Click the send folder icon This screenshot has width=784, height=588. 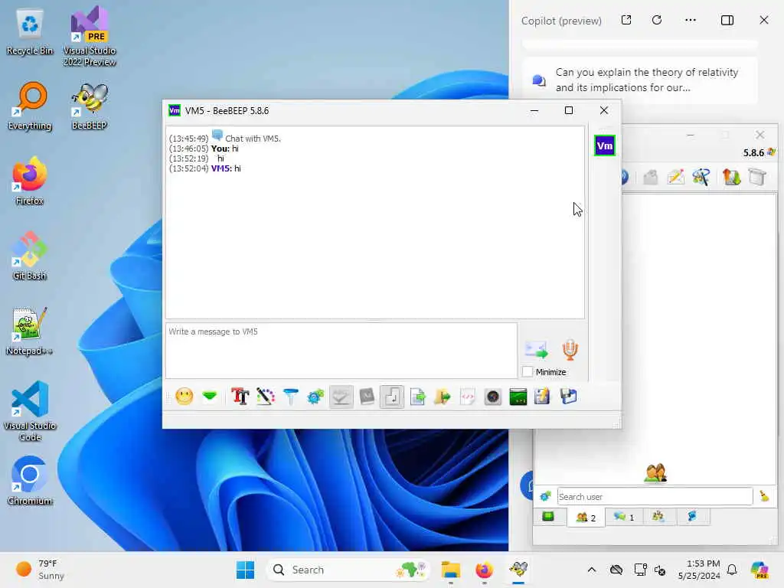(x=442, y=397)
